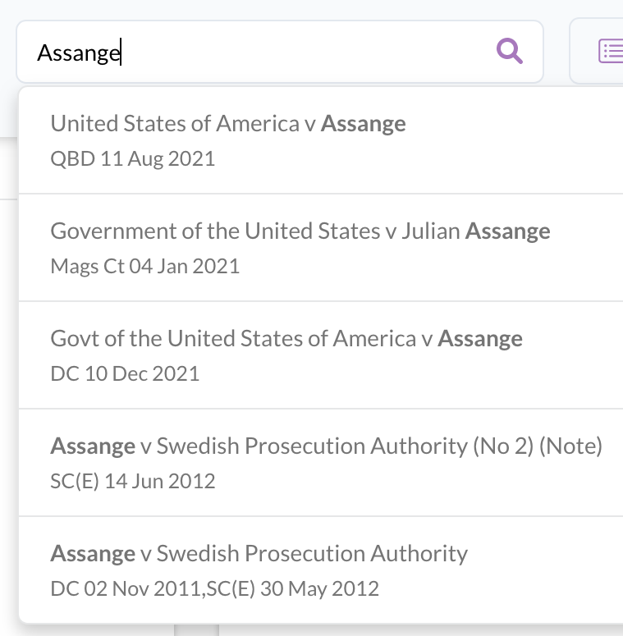Click bold Assange after Julian

[508, 231]
